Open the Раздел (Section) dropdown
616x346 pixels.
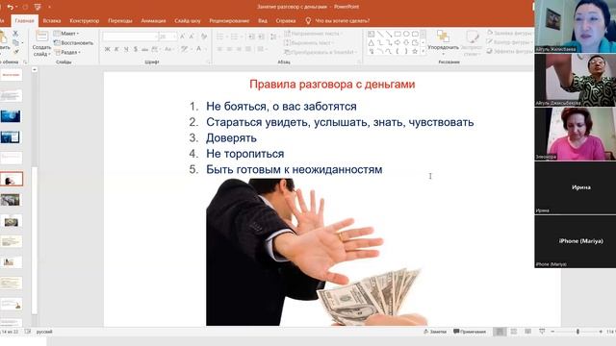(67, 52)
